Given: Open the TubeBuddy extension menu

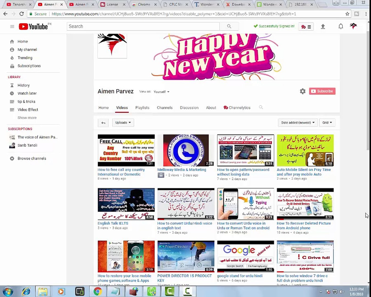Looking at the screenshot, I should [x=306, y=27].
